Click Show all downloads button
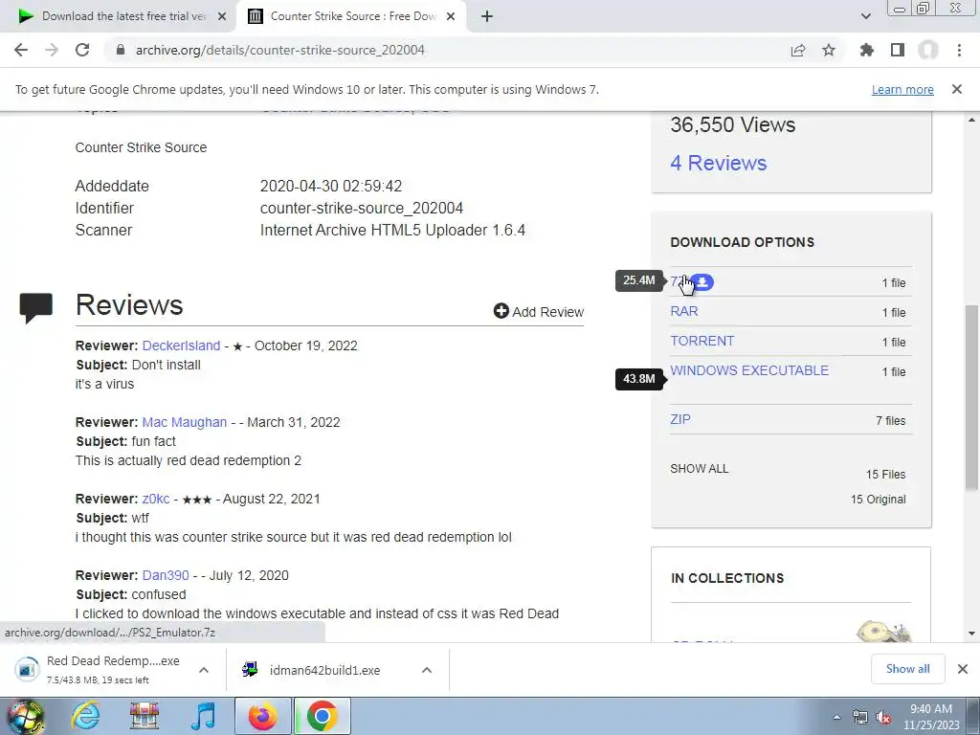980x735 pixels. (907, 669)
